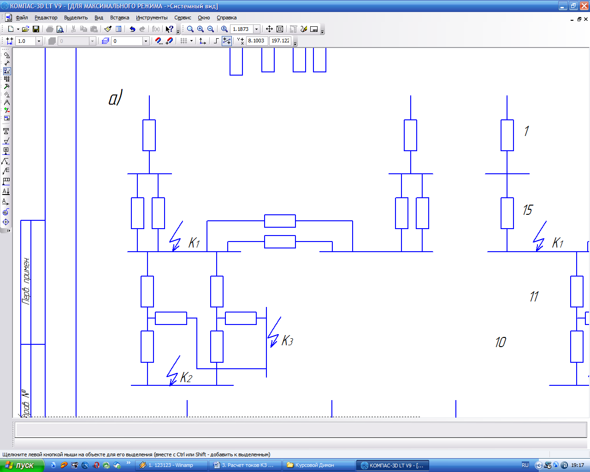Open the Инструменты menu
590x472 pixels.
click(152, 18)
